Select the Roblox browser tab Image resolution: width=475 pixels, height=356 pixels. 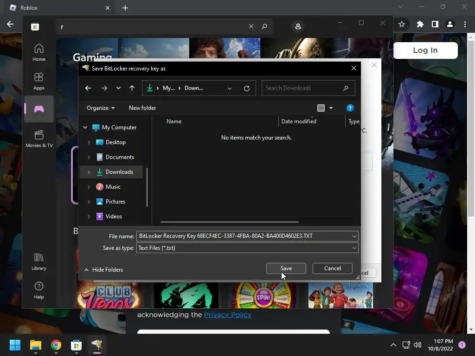[x=59, y=8]
